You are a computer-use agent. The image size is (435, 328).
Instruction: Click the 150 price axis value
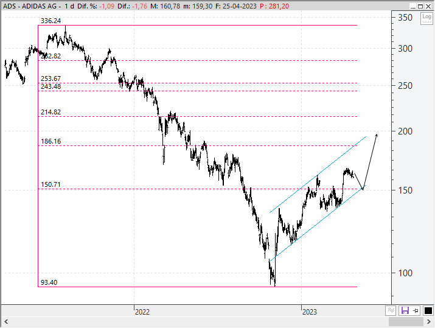click(x=405, y=190)
